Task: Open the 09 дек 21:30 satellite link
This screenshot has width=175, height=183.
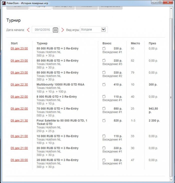Action: (x=19, y=120)
